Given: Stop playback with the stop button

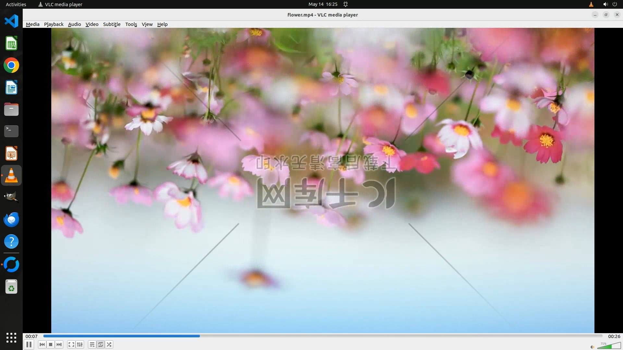Looking at the screenshot, I should (x=51, y=344).
